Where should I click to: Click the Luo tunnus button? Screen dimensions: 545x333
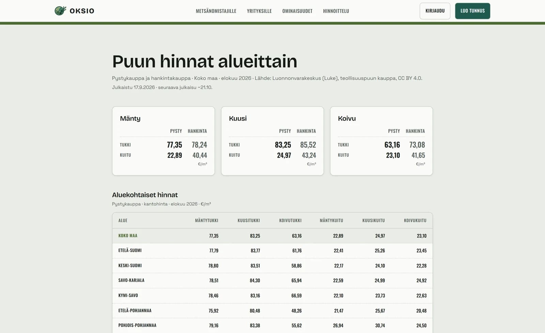pos(472,11)
